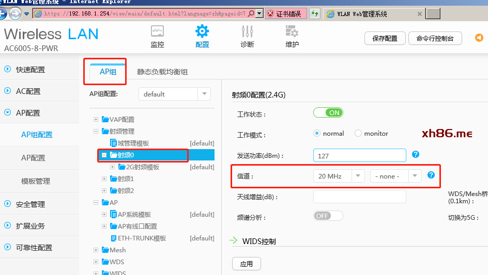This screenshot has width=488, height=275.
Task: Click the 应用 apply button
Action: pos(247,264)
